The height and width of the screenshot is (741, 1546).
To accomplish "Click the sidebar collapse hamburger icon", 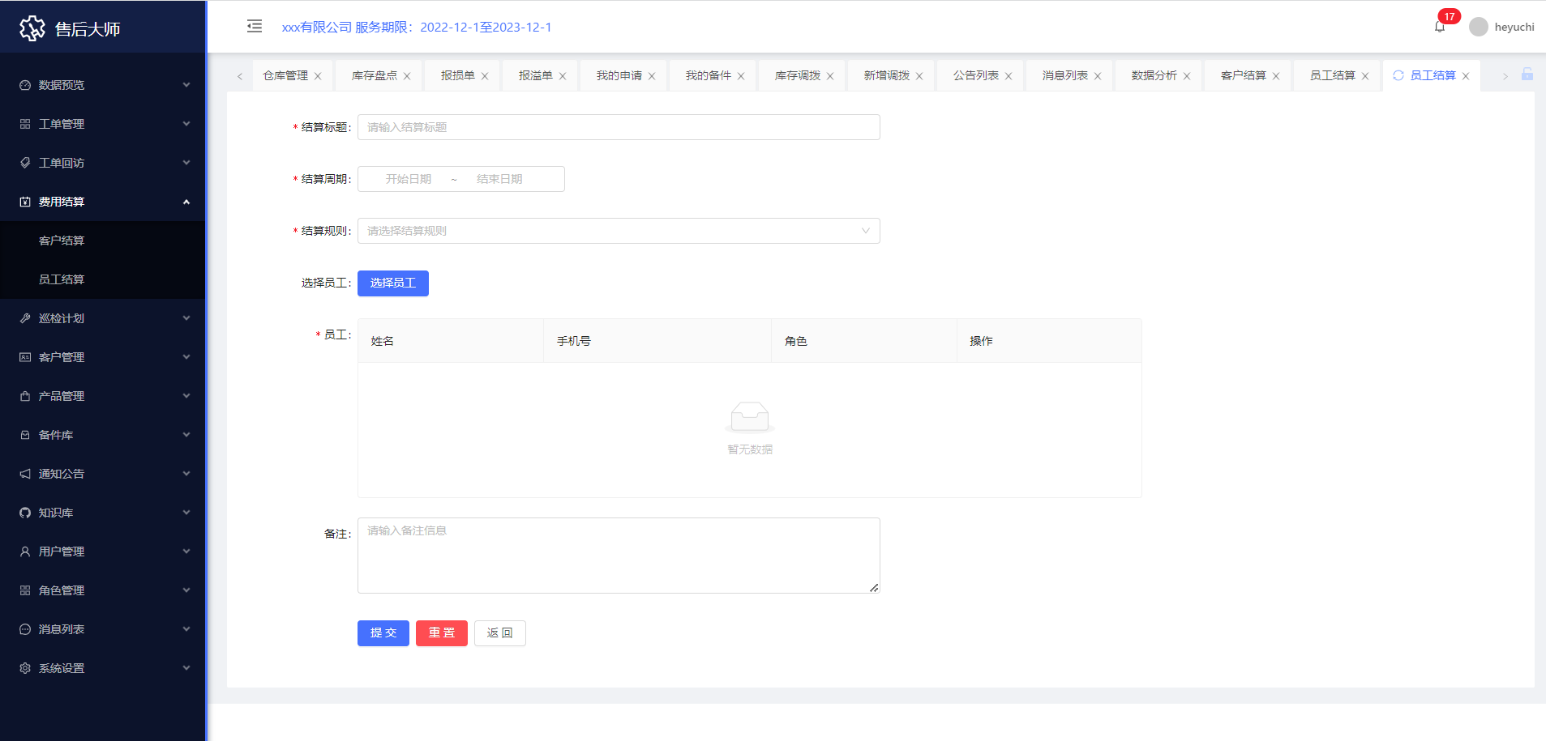I will coord(255,27).
